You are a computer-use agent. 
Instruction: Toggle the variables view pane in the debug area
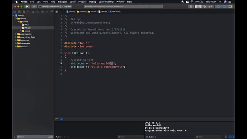(x=230, y=137)
